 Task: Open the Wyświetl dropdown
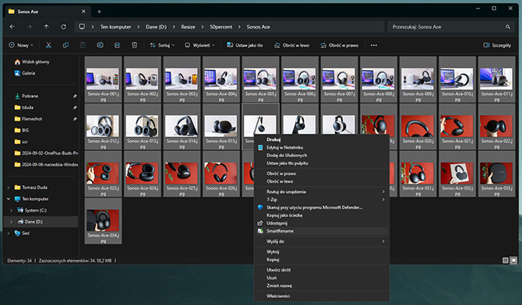click(x=200, y=45)
